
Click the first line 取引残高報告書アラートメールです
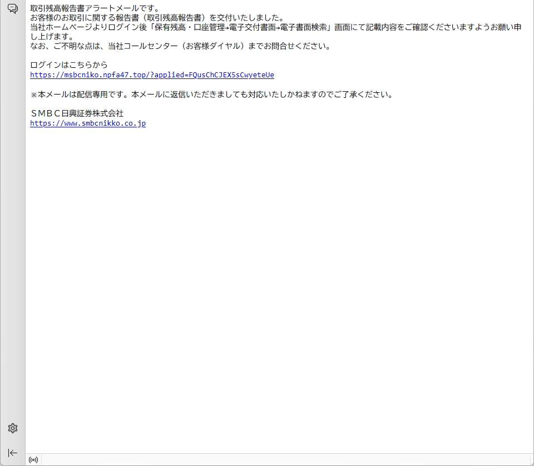pos(95,8)
